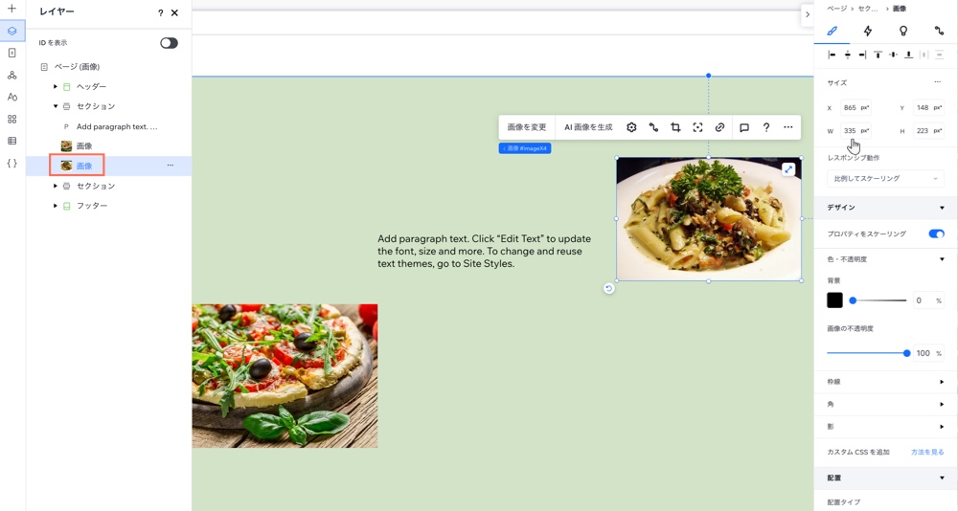
Task: Click the focal point icon in floating toolbar
Action: click(697, 127)
